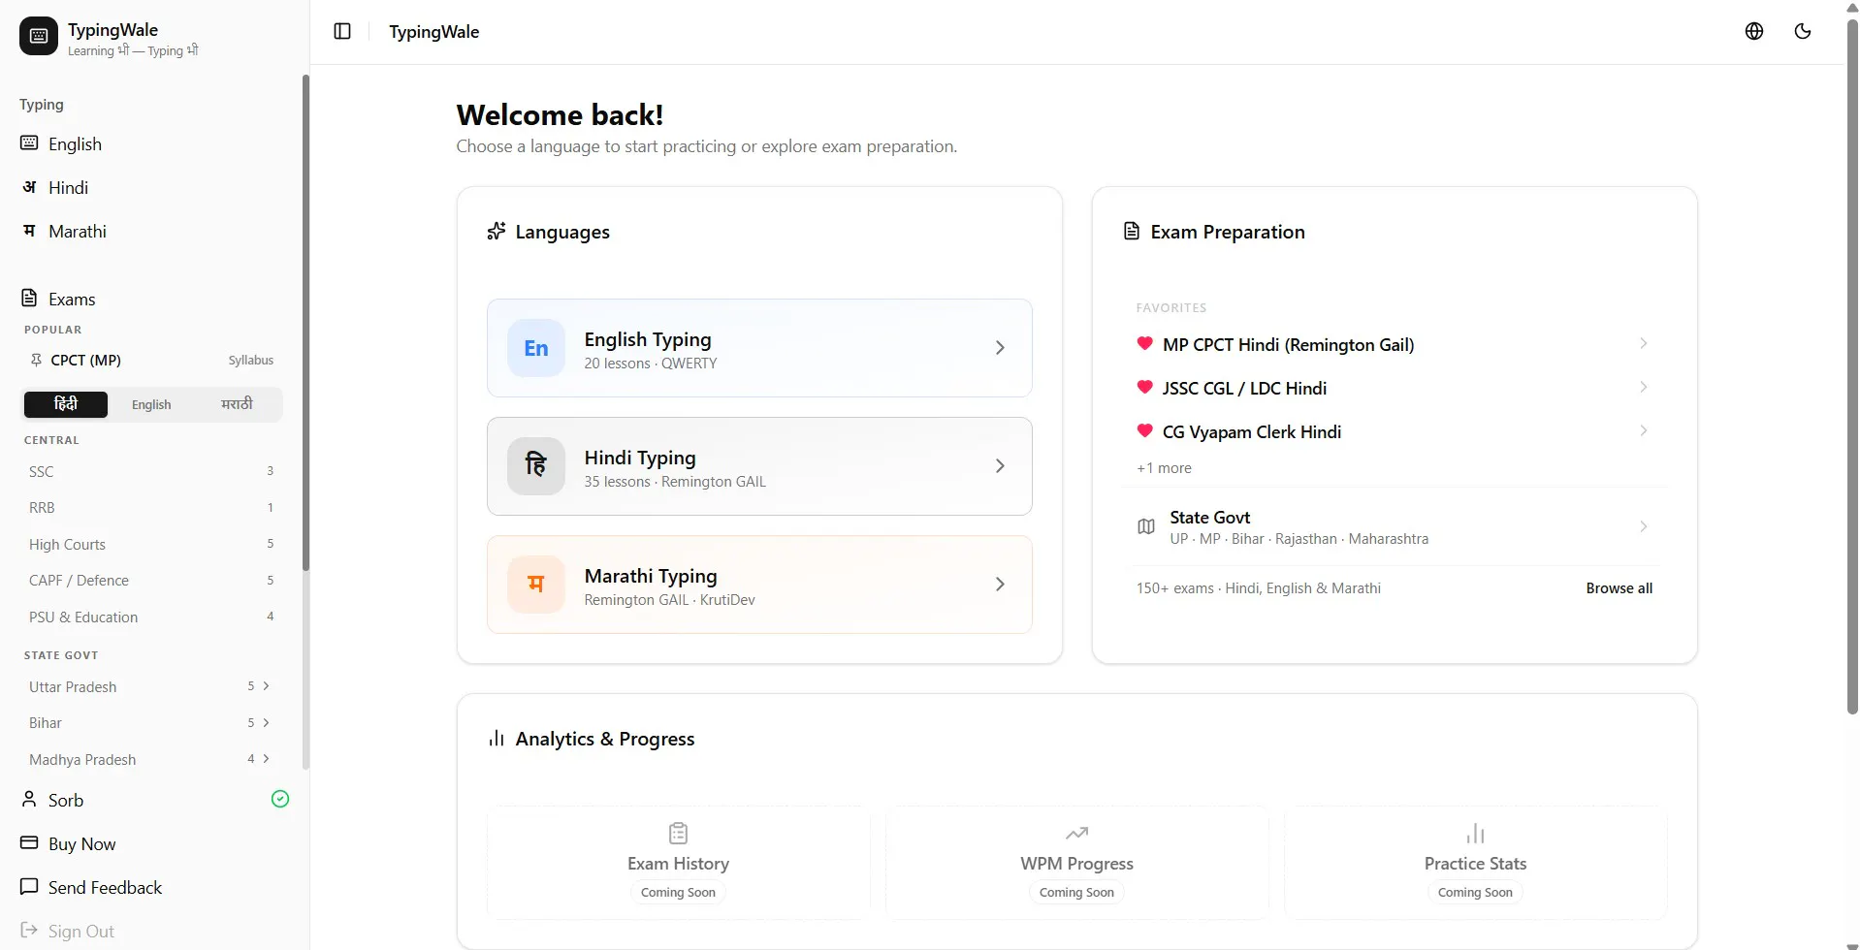The width and height of the screenshot is (1860, 950).
Task: Click the green verified check next to Sorb
Action: [280, 799]
